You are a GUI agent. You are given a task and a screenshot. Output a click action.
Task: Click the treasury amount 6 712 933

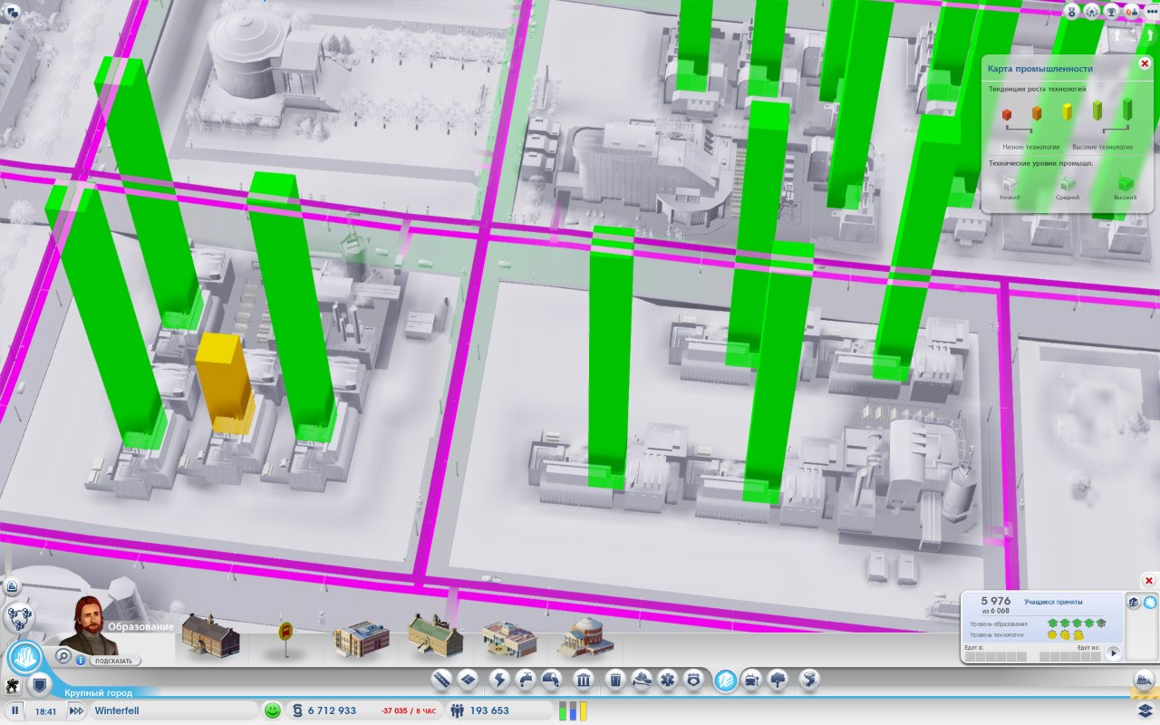tap(332, 711)
